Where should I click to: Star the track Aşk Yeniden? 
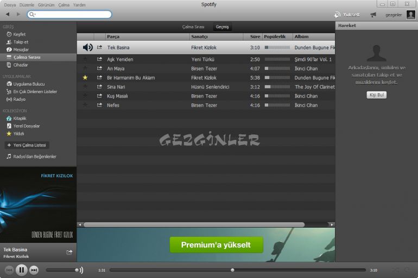pyautogui.click(x=85, y=59)
